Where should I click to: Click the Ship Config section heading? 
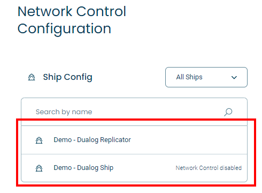point(67,77)
